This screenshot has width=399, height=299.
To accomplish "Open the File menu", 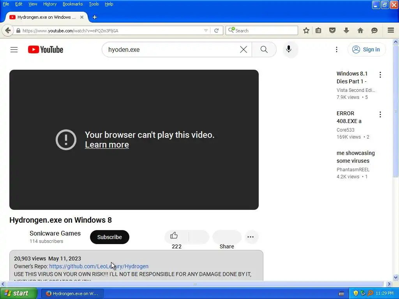I will pyautogui.click(x=6, y=4).
